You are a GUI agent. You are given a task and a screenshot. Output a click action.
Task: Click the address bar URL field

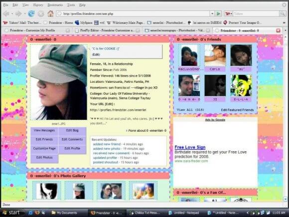(x=134, y=13)
